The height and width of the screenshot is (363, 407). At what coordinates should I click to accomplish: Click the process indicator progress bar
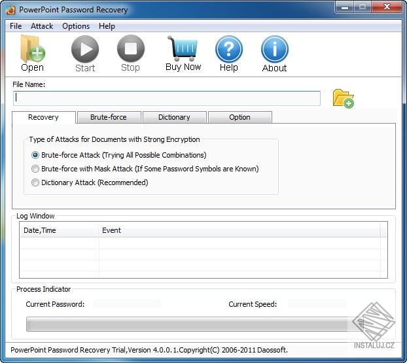coord(195,324)
